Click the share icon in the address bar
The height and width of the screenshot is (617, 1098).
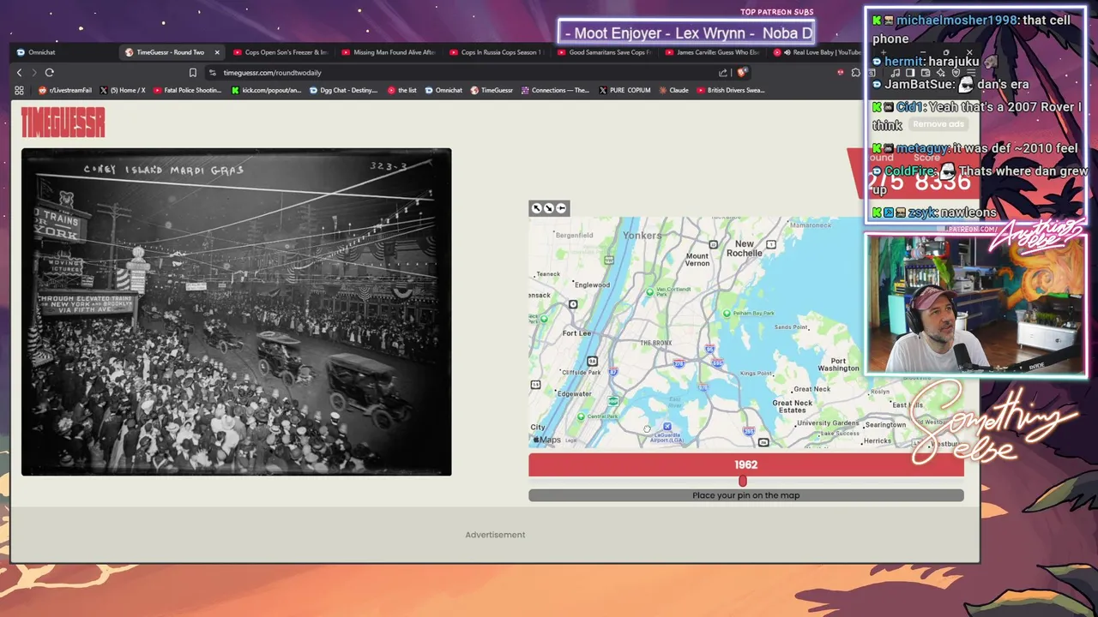click(x=723, y=73)
